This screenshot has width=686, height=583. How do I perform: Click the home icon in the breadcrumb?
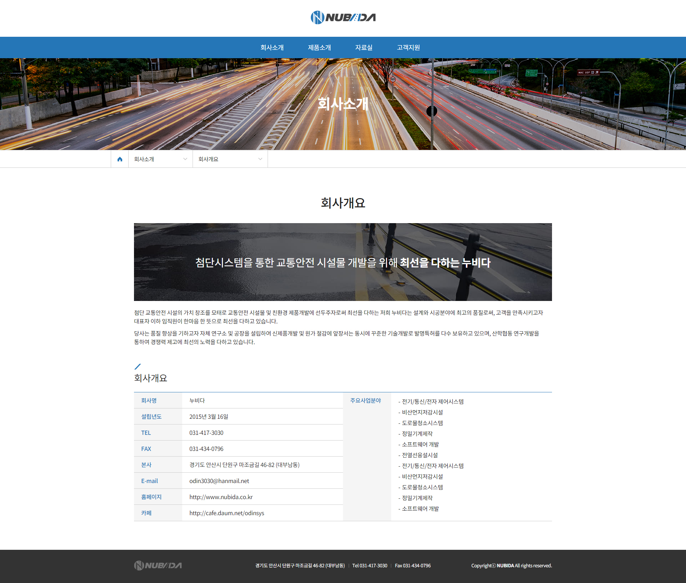click(120, 159)
